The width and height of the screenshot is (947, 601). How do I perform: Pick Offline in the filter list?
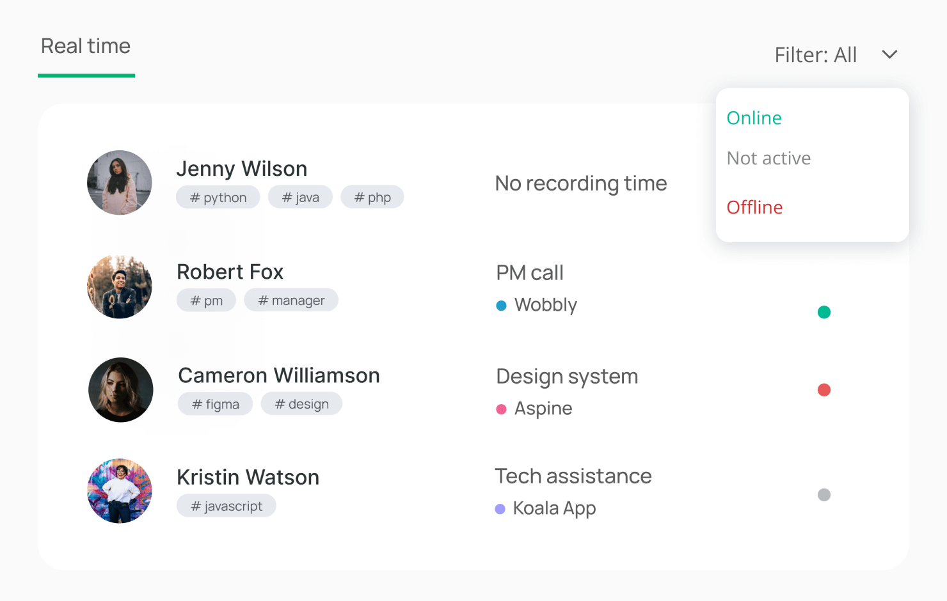pyautogui.click(x=755, y=208)
